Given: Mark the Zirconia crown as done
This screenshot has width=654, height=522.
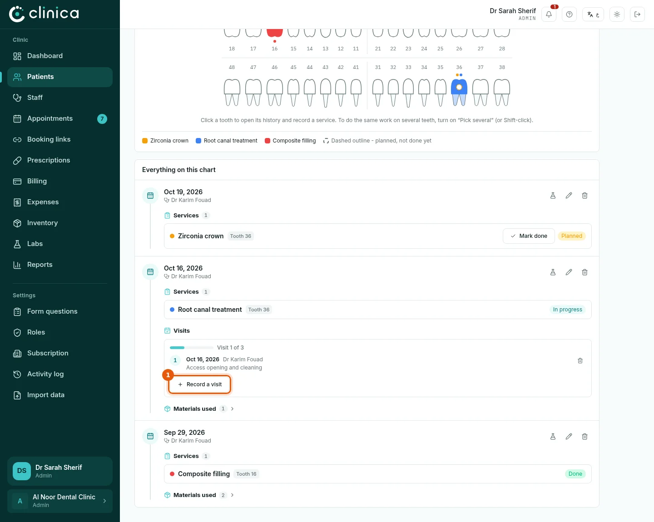Looking at the screenshot, I should click(529, 236).
